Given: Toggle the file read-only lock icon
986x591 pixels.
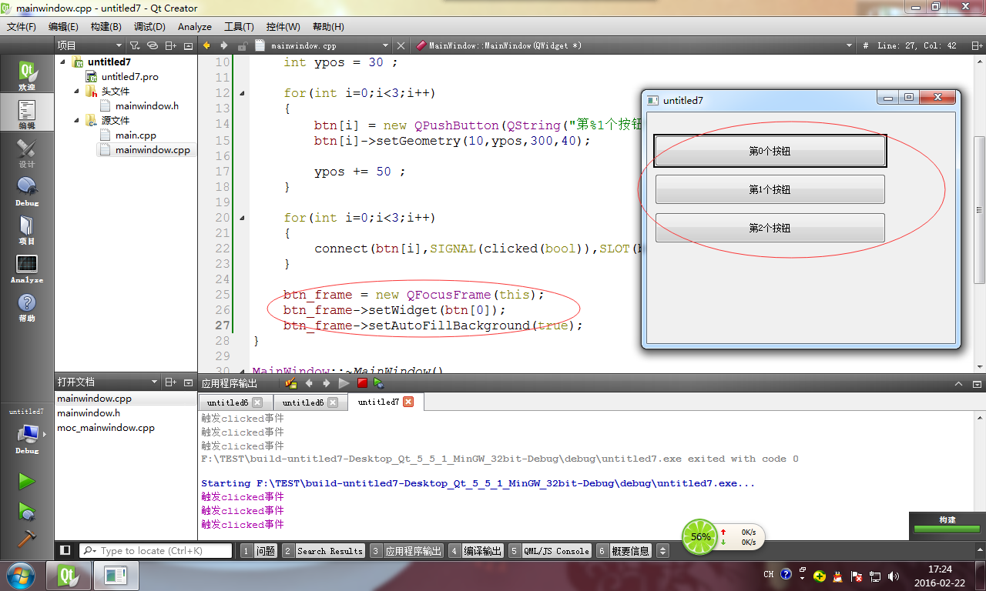Looking at the screenshot, I should (243, 45).
